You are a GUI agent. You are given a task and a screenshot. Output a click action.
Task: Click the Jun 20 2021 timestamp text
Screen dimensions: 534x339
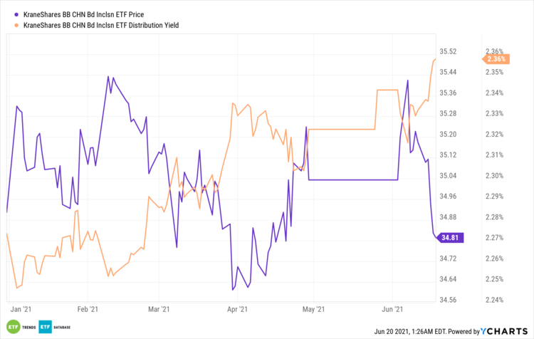[x=412, y=330]
